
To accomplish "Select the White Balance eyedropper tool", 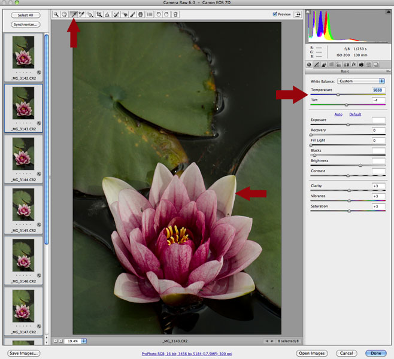I will (x=74, y=14).
